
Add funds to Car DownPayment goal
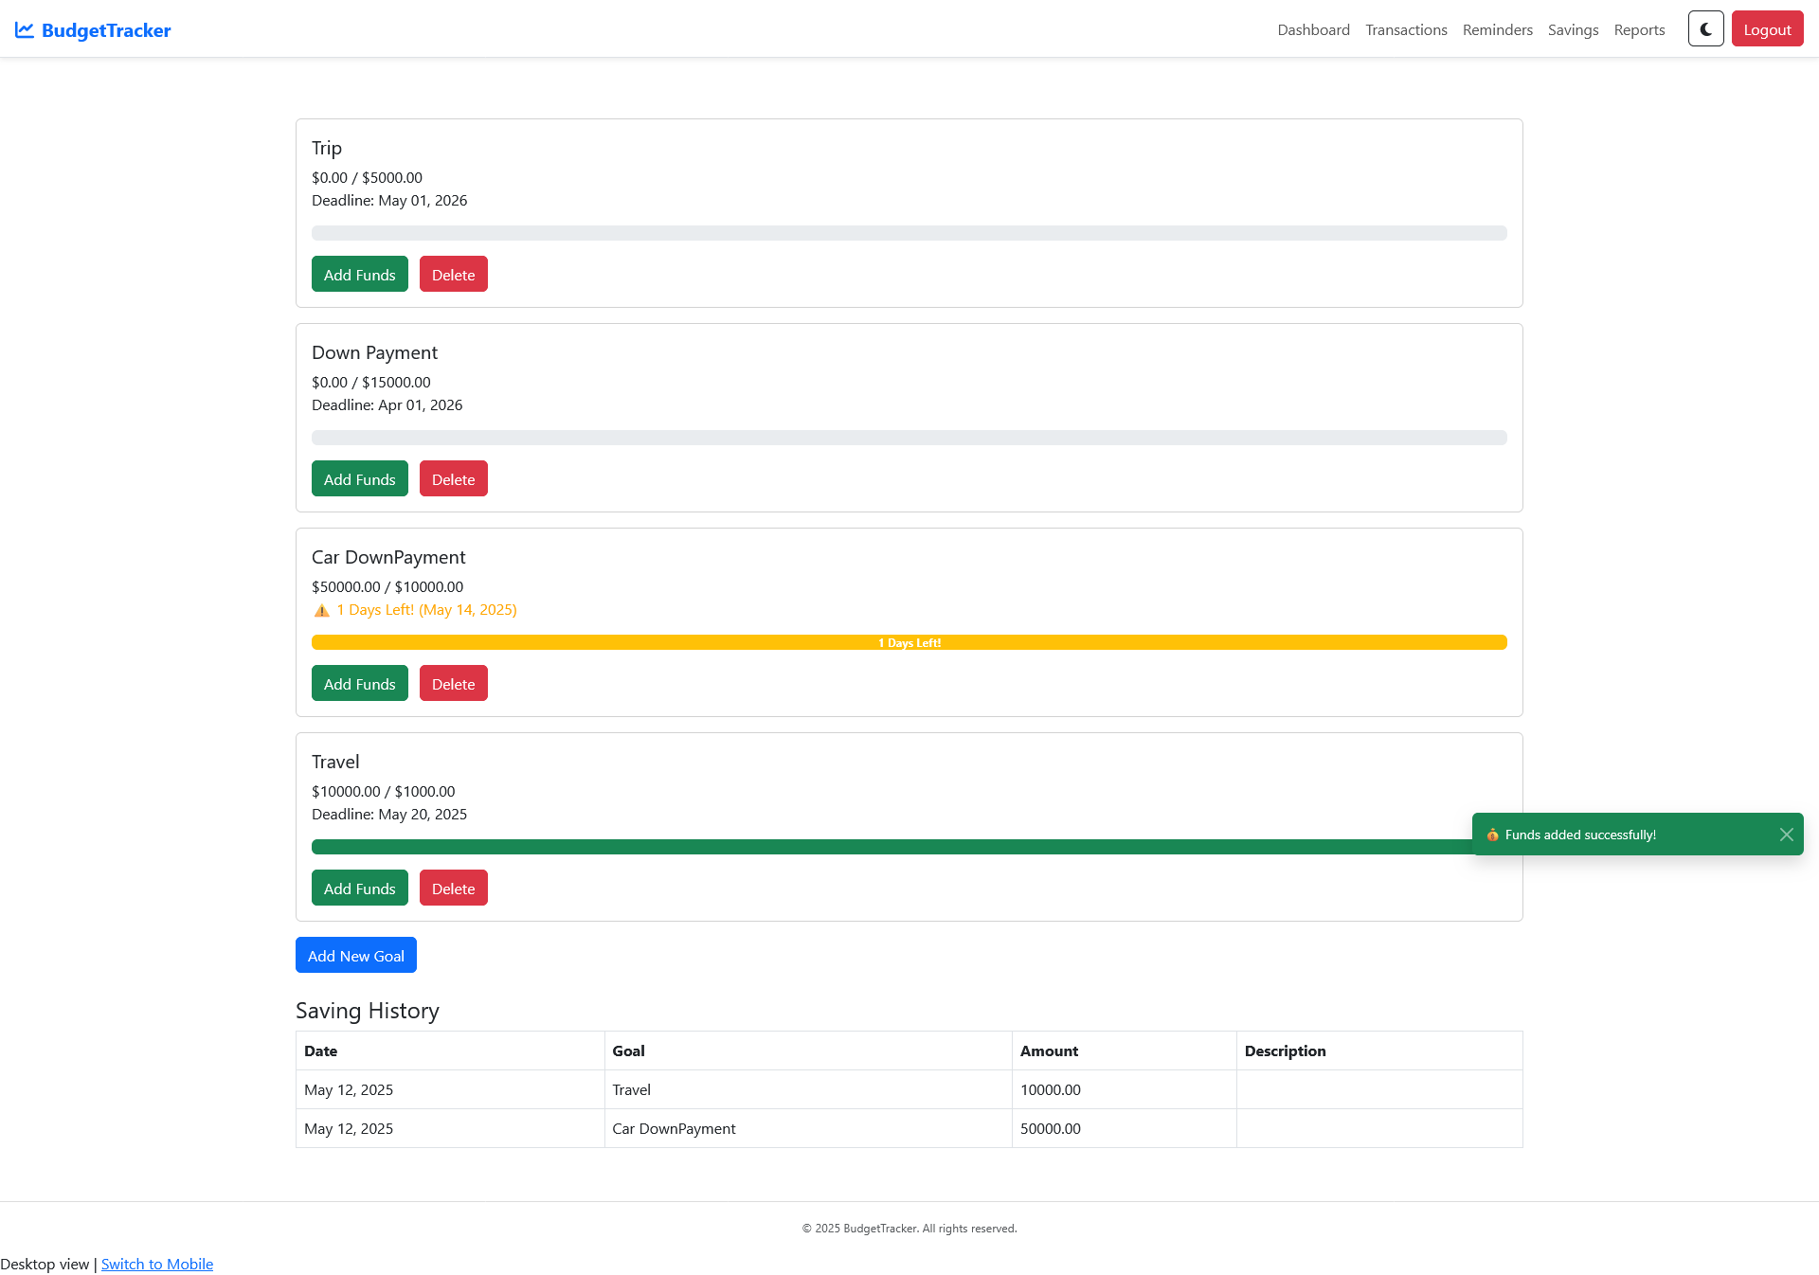pyautogui.click(x=359, y=684)
